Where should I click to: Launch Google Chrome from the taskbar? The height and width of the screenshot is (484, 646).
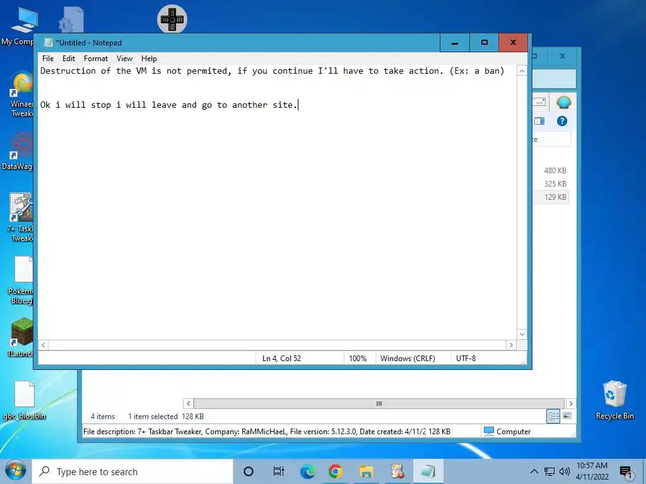pyautogui.click(x=336, y=471)
